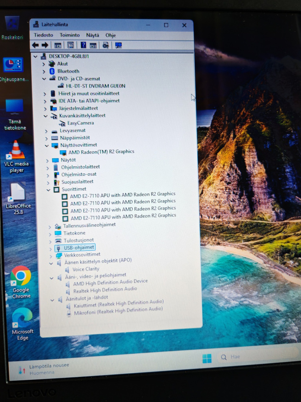
Task: Click the update driver toolbar icon
Action: [x=105, y=45]
